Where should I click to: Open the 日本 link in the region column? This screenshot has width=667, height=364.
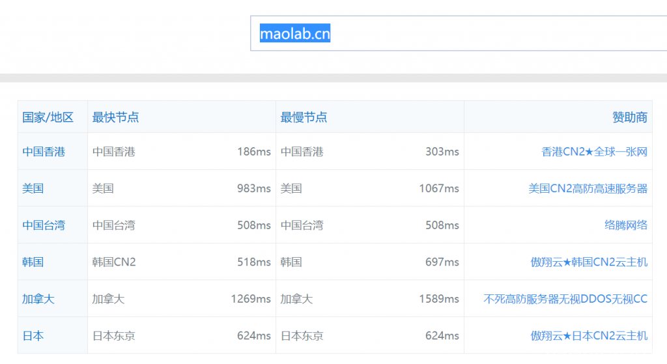[33, 336]
